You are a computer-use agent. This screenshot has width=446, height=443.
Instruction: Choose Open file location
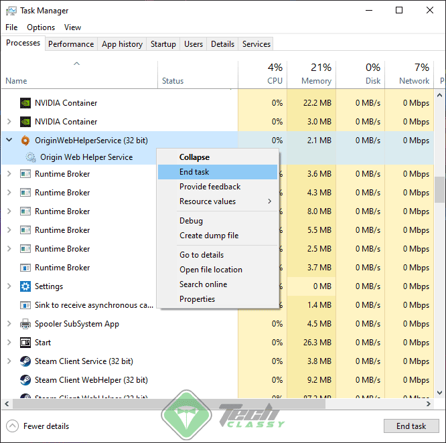click(x=218, y=270)
